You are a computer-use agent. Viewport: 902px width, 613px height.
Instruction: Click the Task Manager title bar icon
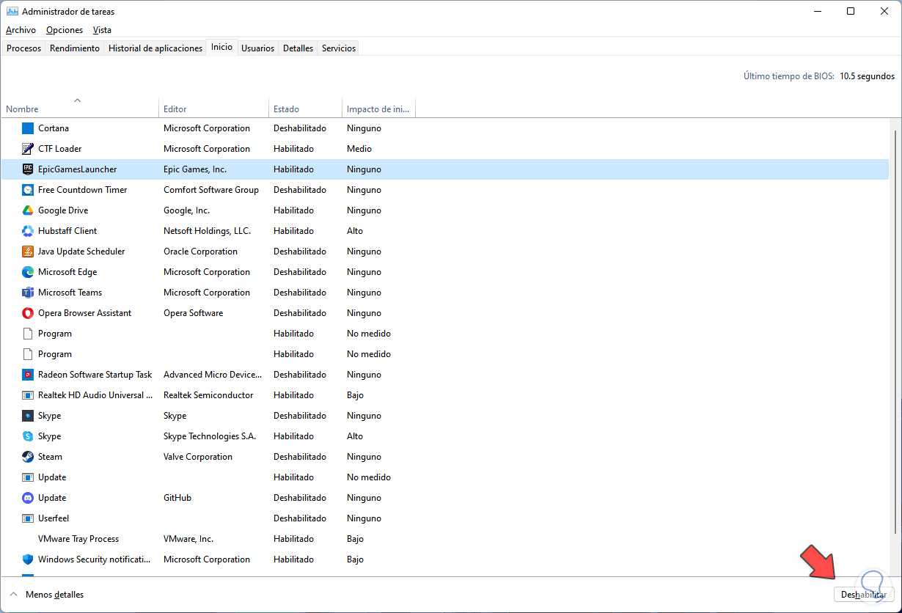[x=12, y=12]
